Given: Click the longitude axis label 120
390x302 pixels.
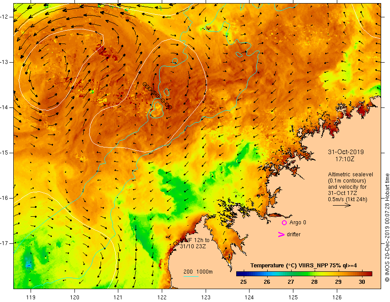Looking at the screenshot, I should [74, 297].
